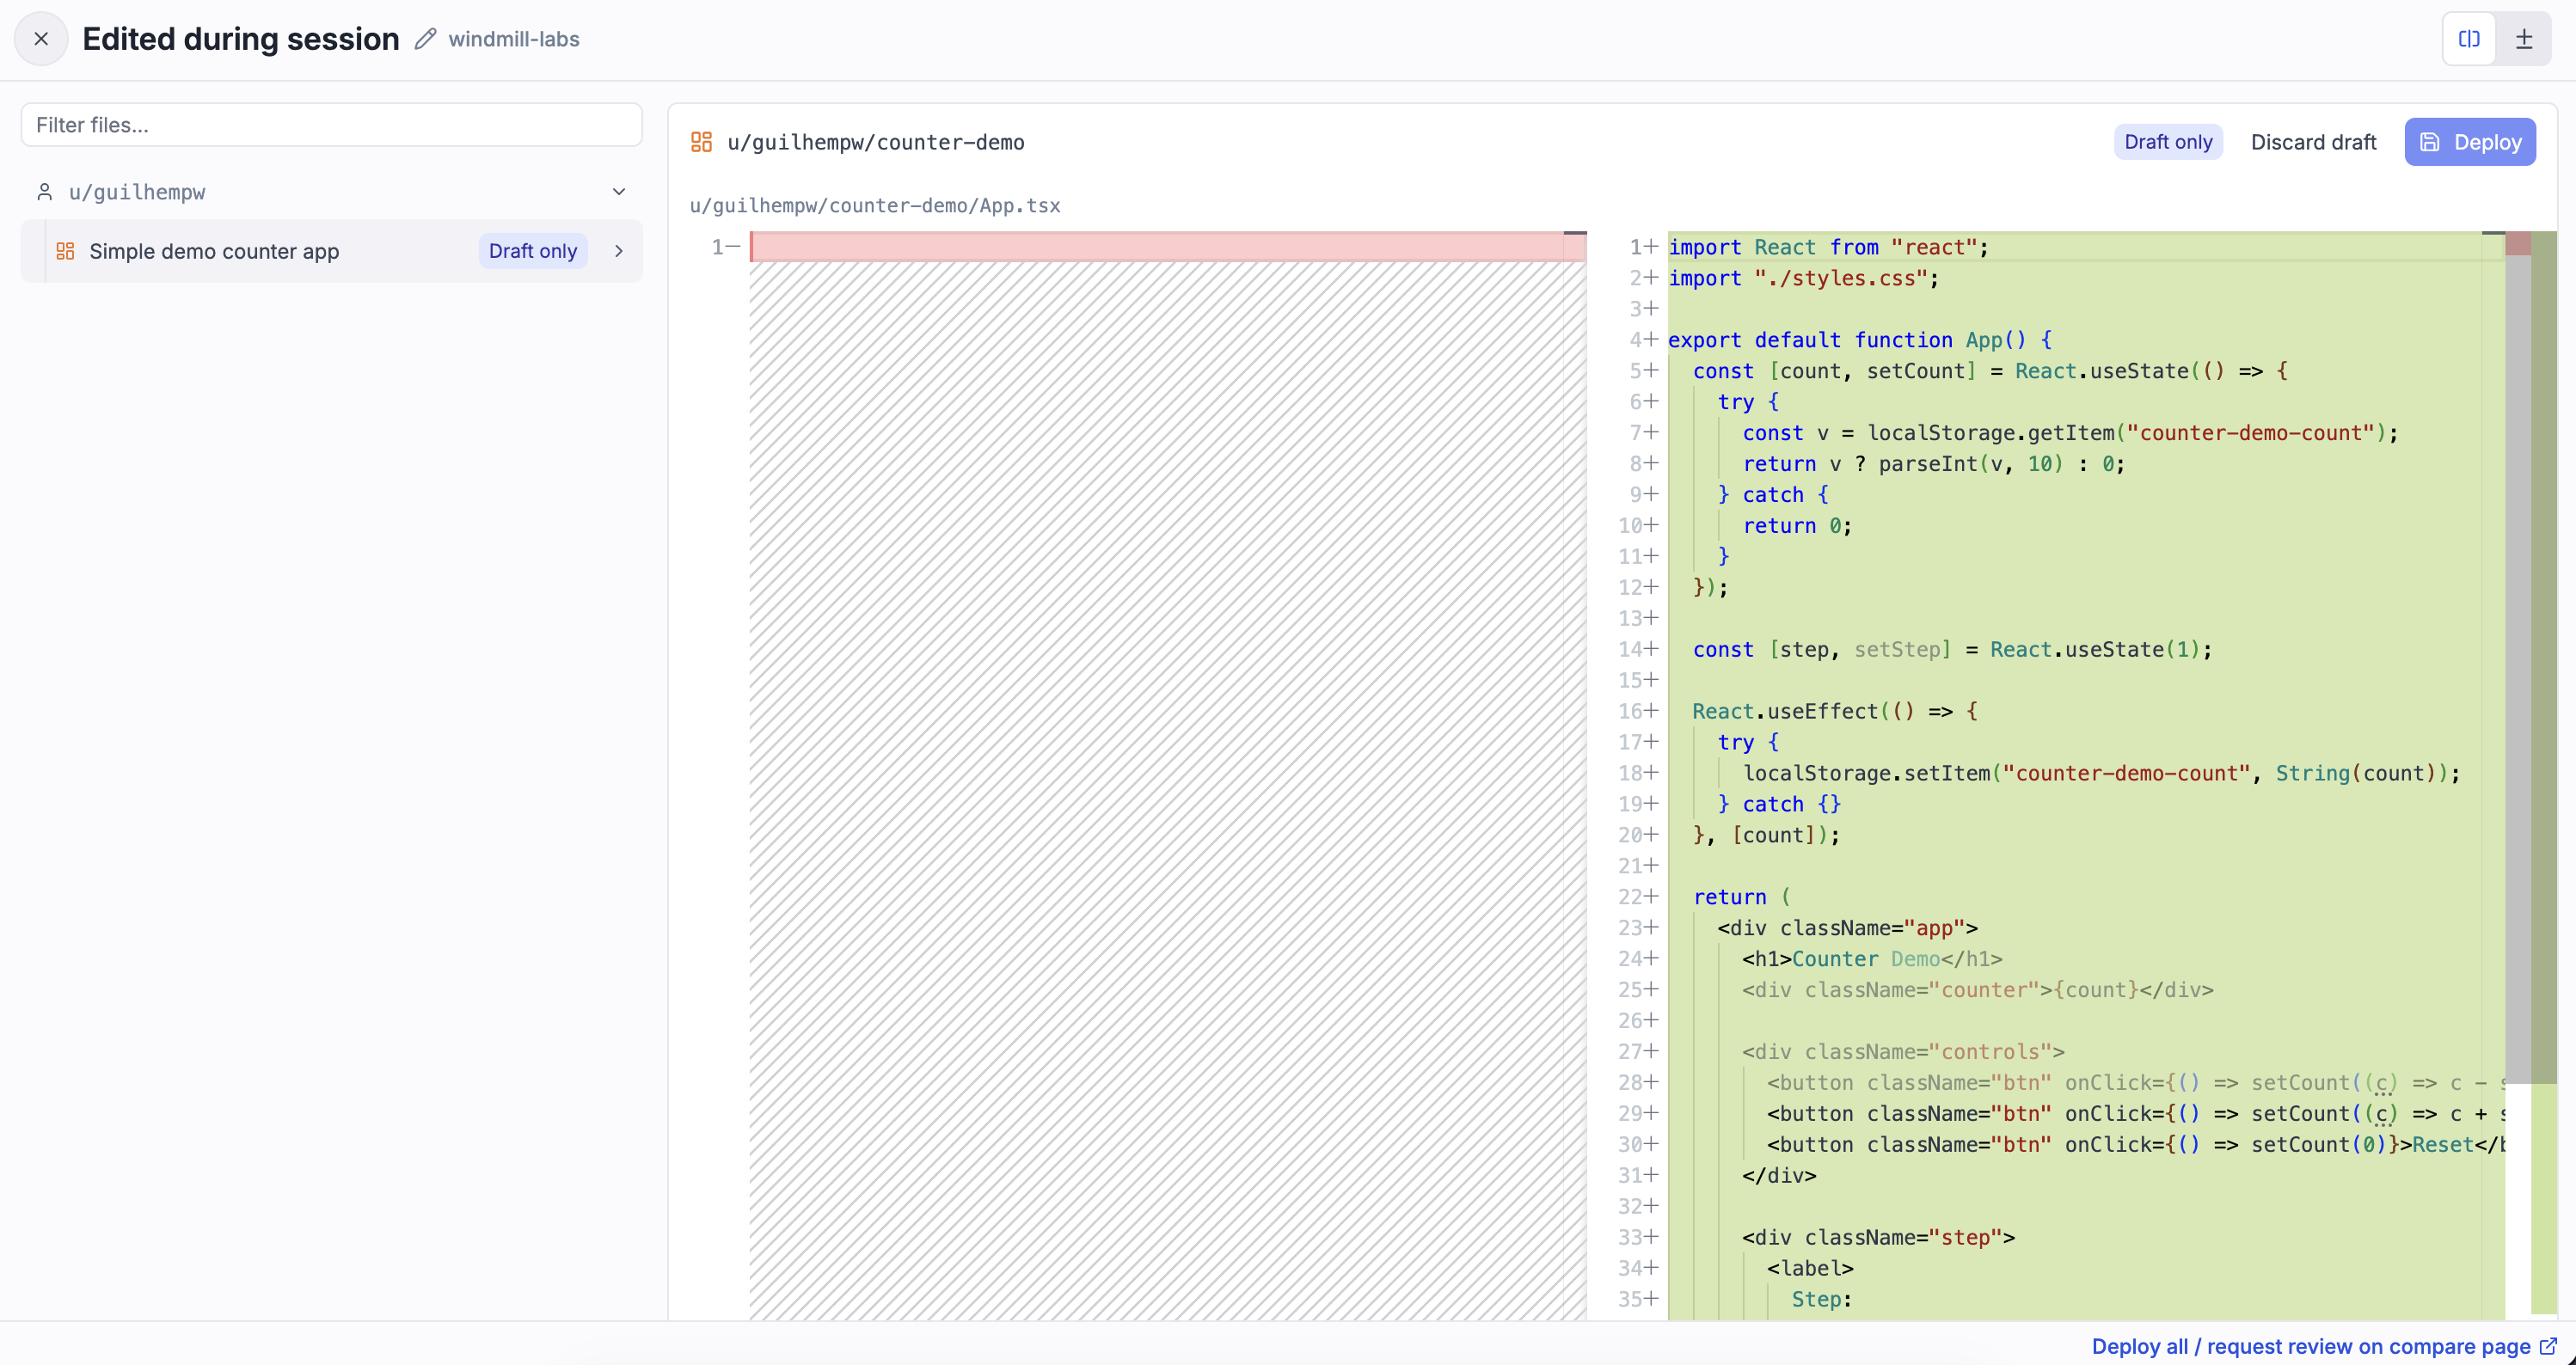Collapse the u/guilhempw folder chevron
2576x1365 pixels.
tap(619, 192)
